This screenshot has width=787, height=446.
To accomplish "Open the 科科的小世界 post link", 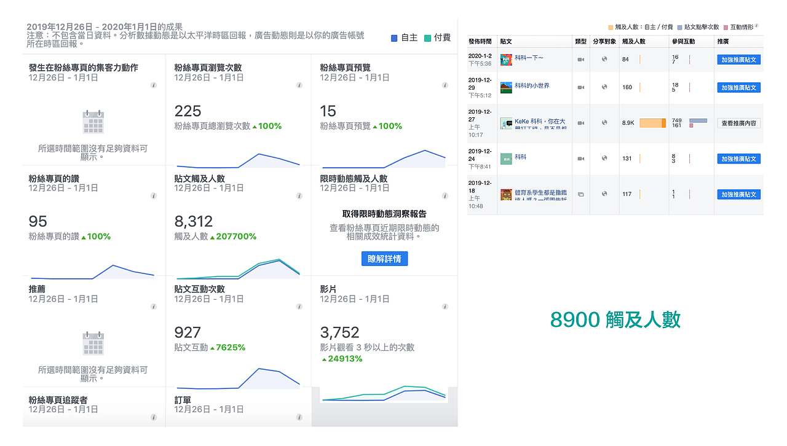I will pos(532,85).
